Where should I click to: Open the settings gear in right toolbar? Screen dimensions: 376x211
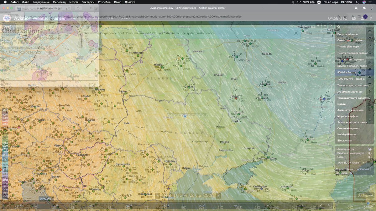(x=370, y=38)
